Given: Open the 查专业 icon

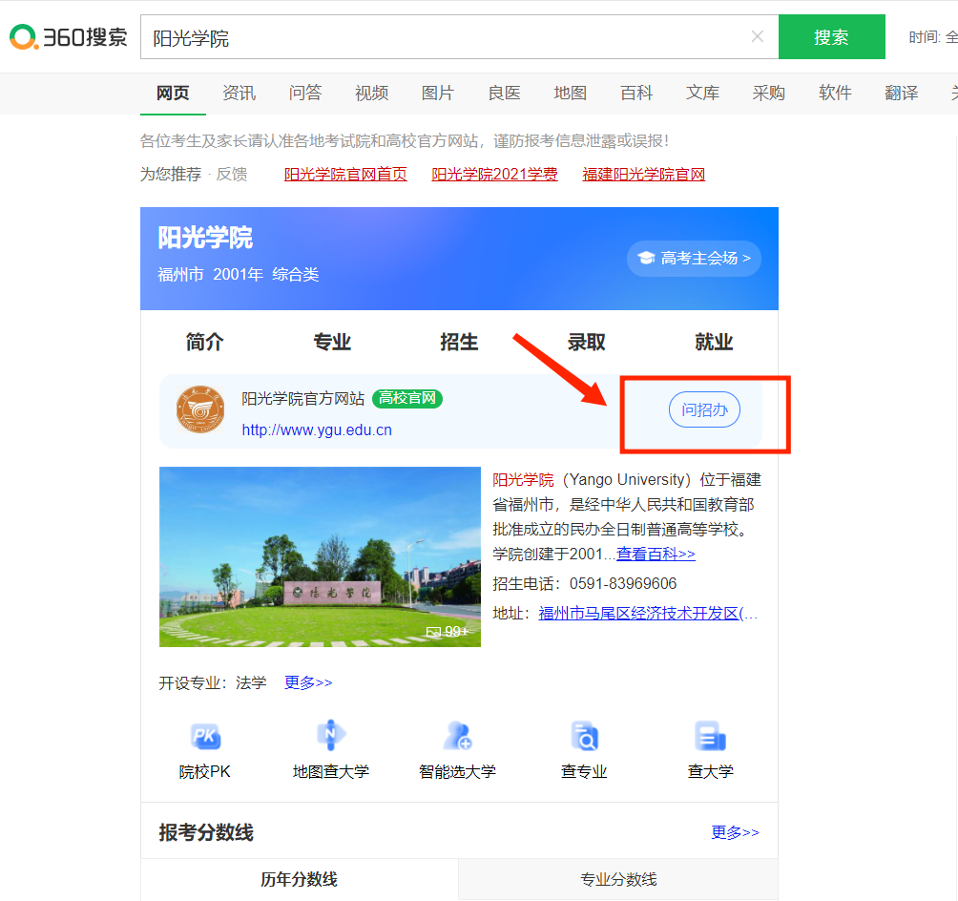Looking at the screenshot, I should [584, 738].
